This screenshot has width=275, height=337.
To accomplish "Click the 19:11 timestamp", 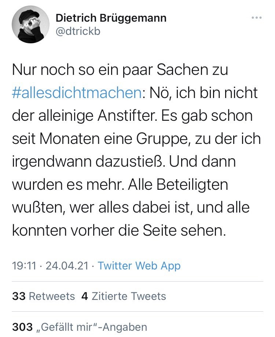I will (x=24, y=266).
